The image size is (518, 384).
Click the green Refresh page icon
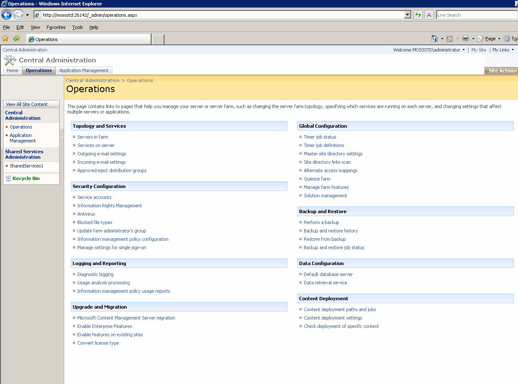tap(418, 15)
